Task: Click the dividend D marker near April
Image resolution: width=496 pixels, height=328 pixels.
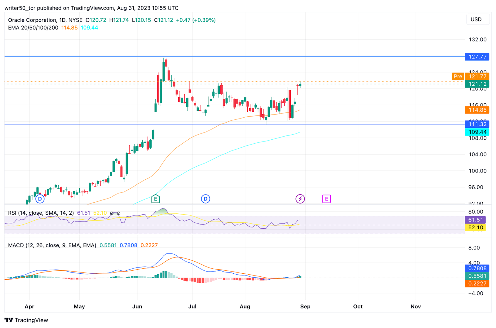Action: pyautogui.click(x=40, y=199)
